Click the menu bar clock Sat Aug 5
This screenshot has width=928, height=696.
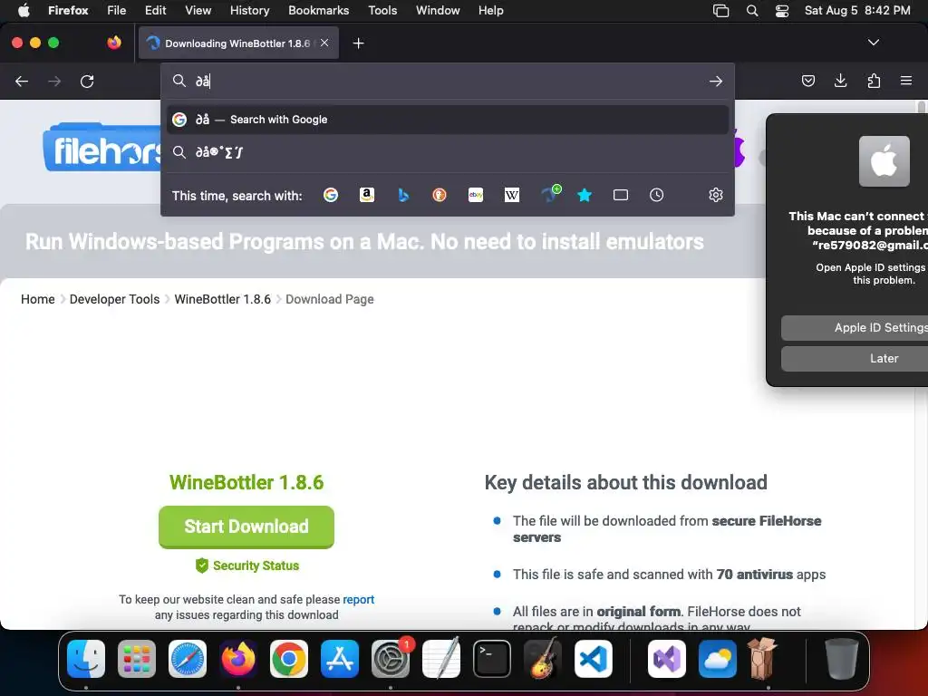click(857, 10)
